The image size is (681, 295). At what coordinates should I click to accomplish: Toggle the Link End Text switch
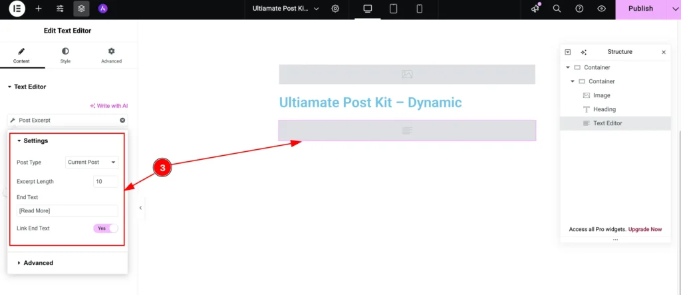coord(106,228)
